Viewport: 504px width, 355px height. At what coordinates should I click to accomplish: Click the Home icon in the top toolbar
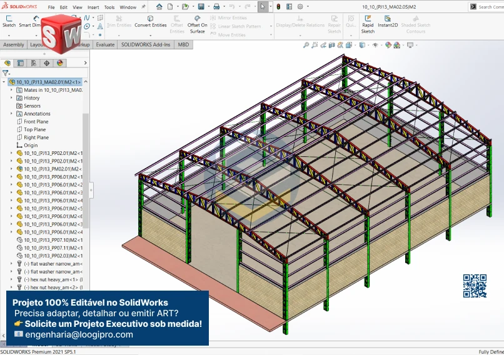(159, 7)
